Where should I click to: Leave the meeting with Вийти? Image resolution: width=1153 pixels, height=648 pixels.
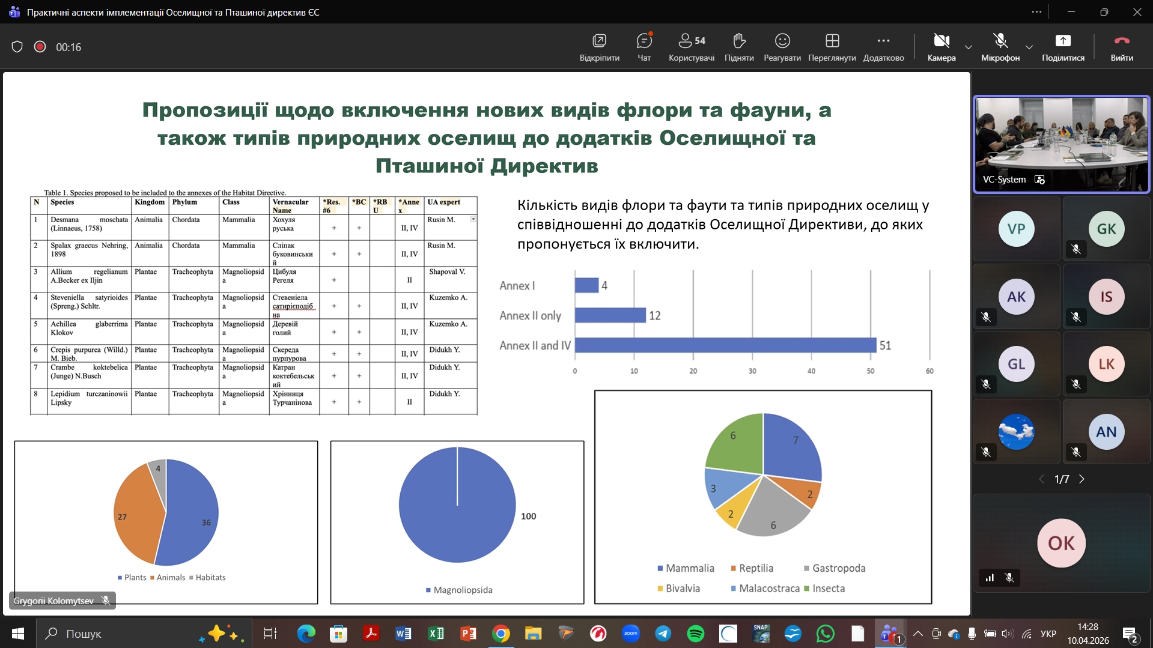1121,41
